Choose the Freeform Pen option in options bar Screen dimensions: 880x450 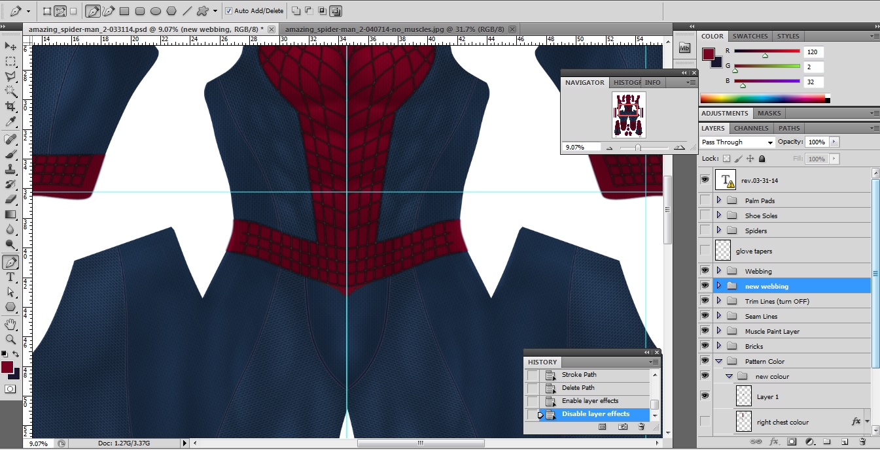108,11
